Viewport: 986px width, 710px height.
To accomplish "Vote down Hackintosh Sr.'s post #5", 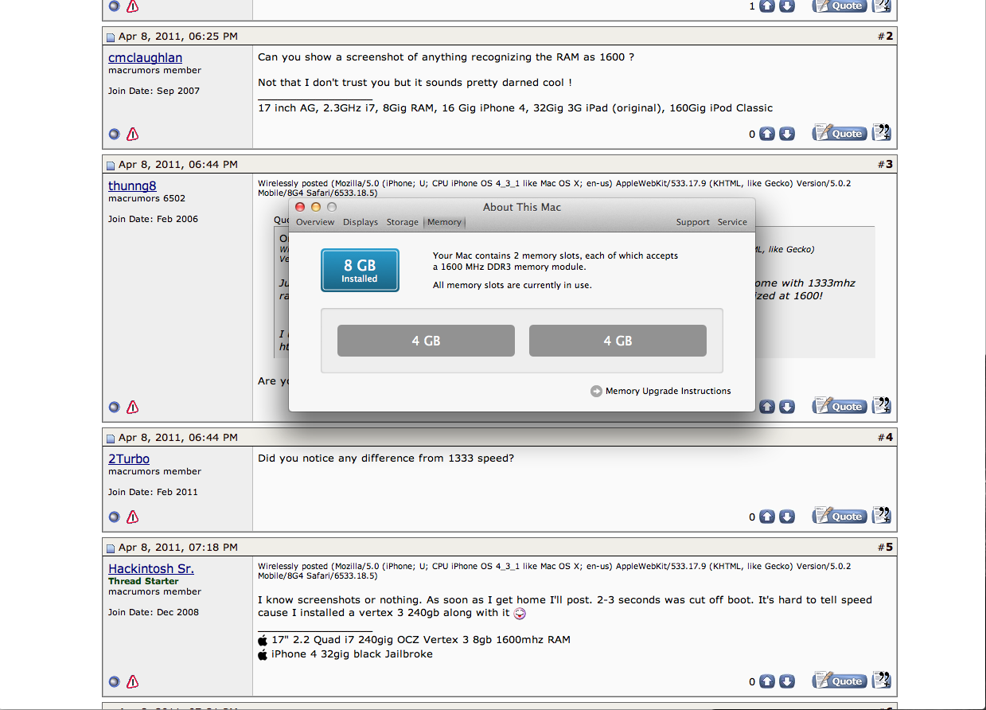I will click(786, 681).
